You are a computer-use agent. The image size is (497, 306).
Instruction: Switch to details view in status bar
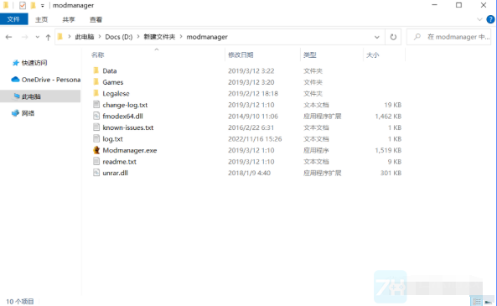(477, 302)
